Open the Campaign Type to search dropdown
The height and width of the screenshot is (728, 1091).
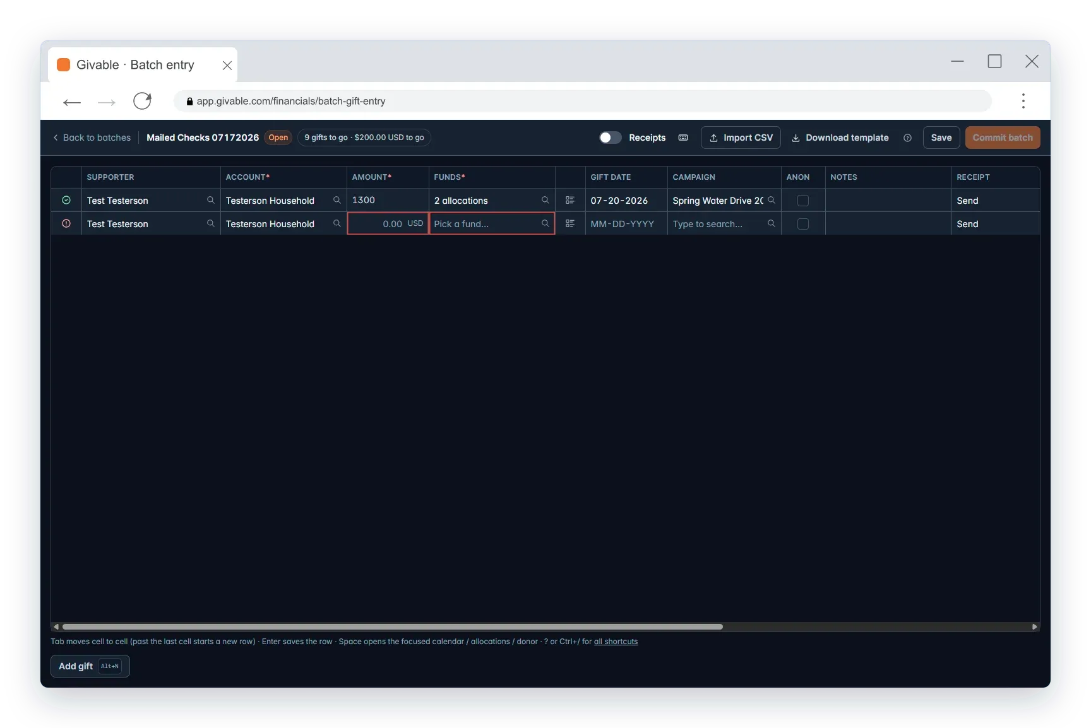coord(724,223)
